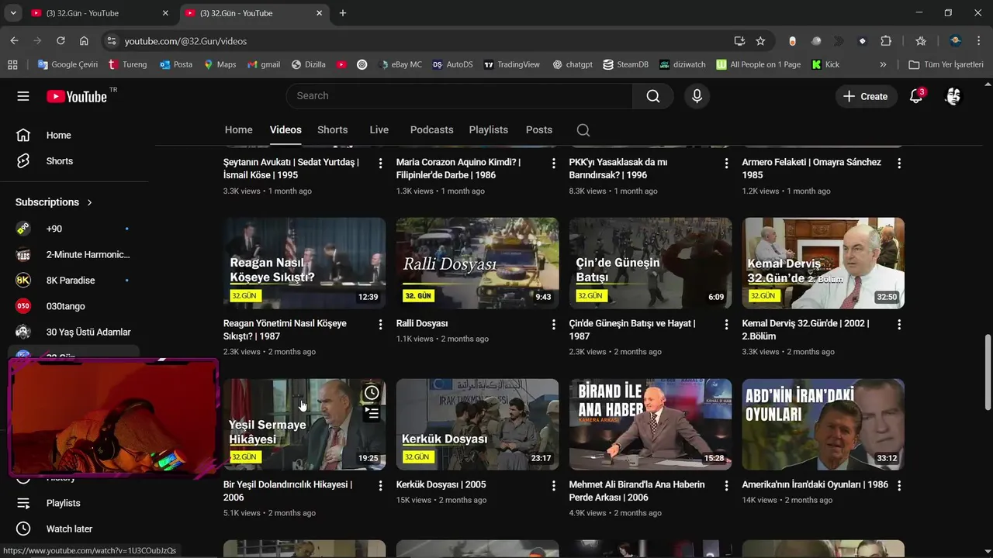Open the notifications bell
The image size is (993, 558).
pyautogui.click(x=916, y=96)
